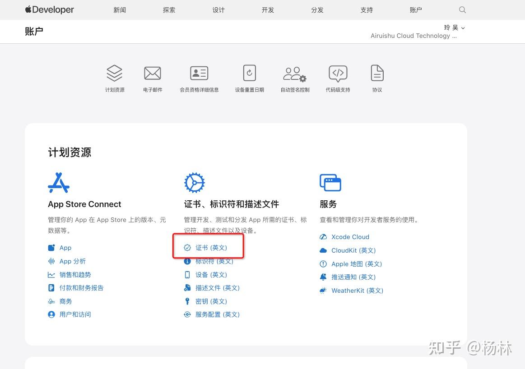Viewport: 525px width, 369px height.
Task: Click the 服务 section heading
Action: (328, 204)
